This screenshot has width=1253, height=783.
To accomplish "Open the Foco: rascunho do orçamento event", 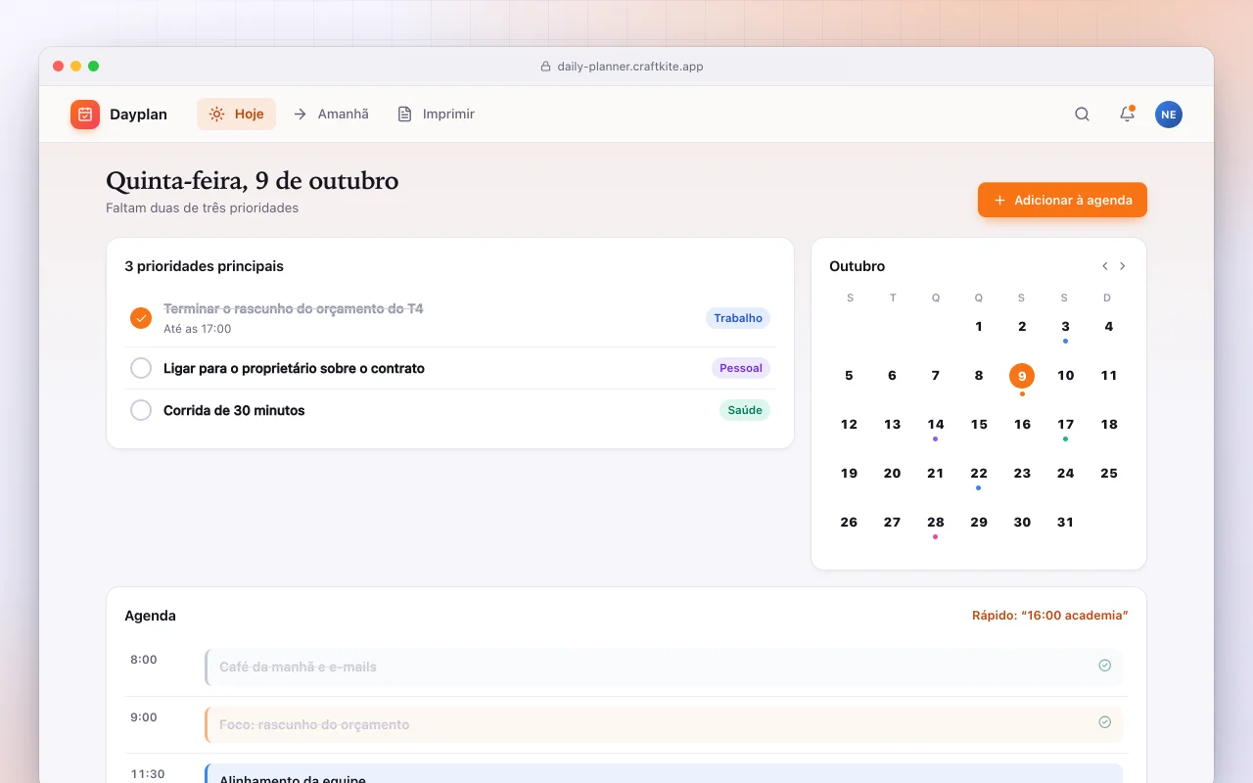I will (664, 724).
